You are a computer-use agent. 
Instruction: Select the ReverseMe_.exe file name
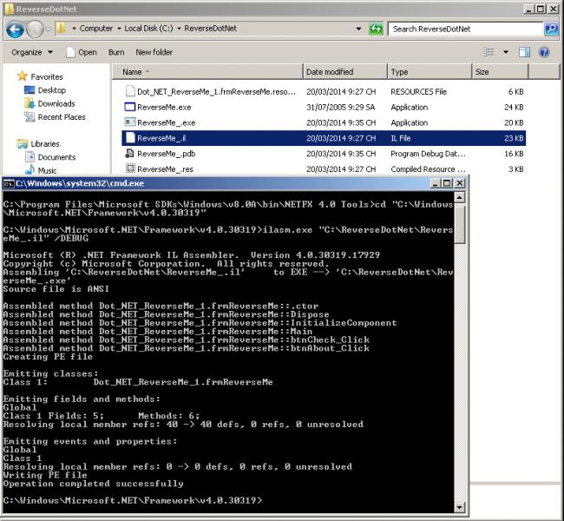click(167, 122)
